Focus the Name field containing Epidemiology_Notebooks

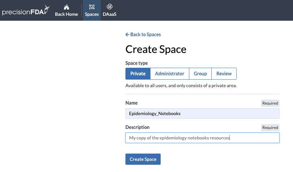click(202, 113)
